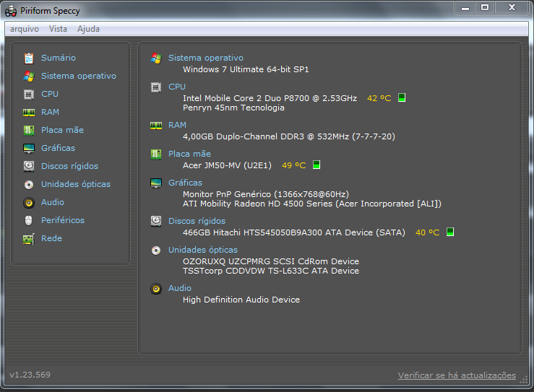
Task: Click the speaker icon beside Audio heading
Action: pyautogui.click(x=156, y=289)
